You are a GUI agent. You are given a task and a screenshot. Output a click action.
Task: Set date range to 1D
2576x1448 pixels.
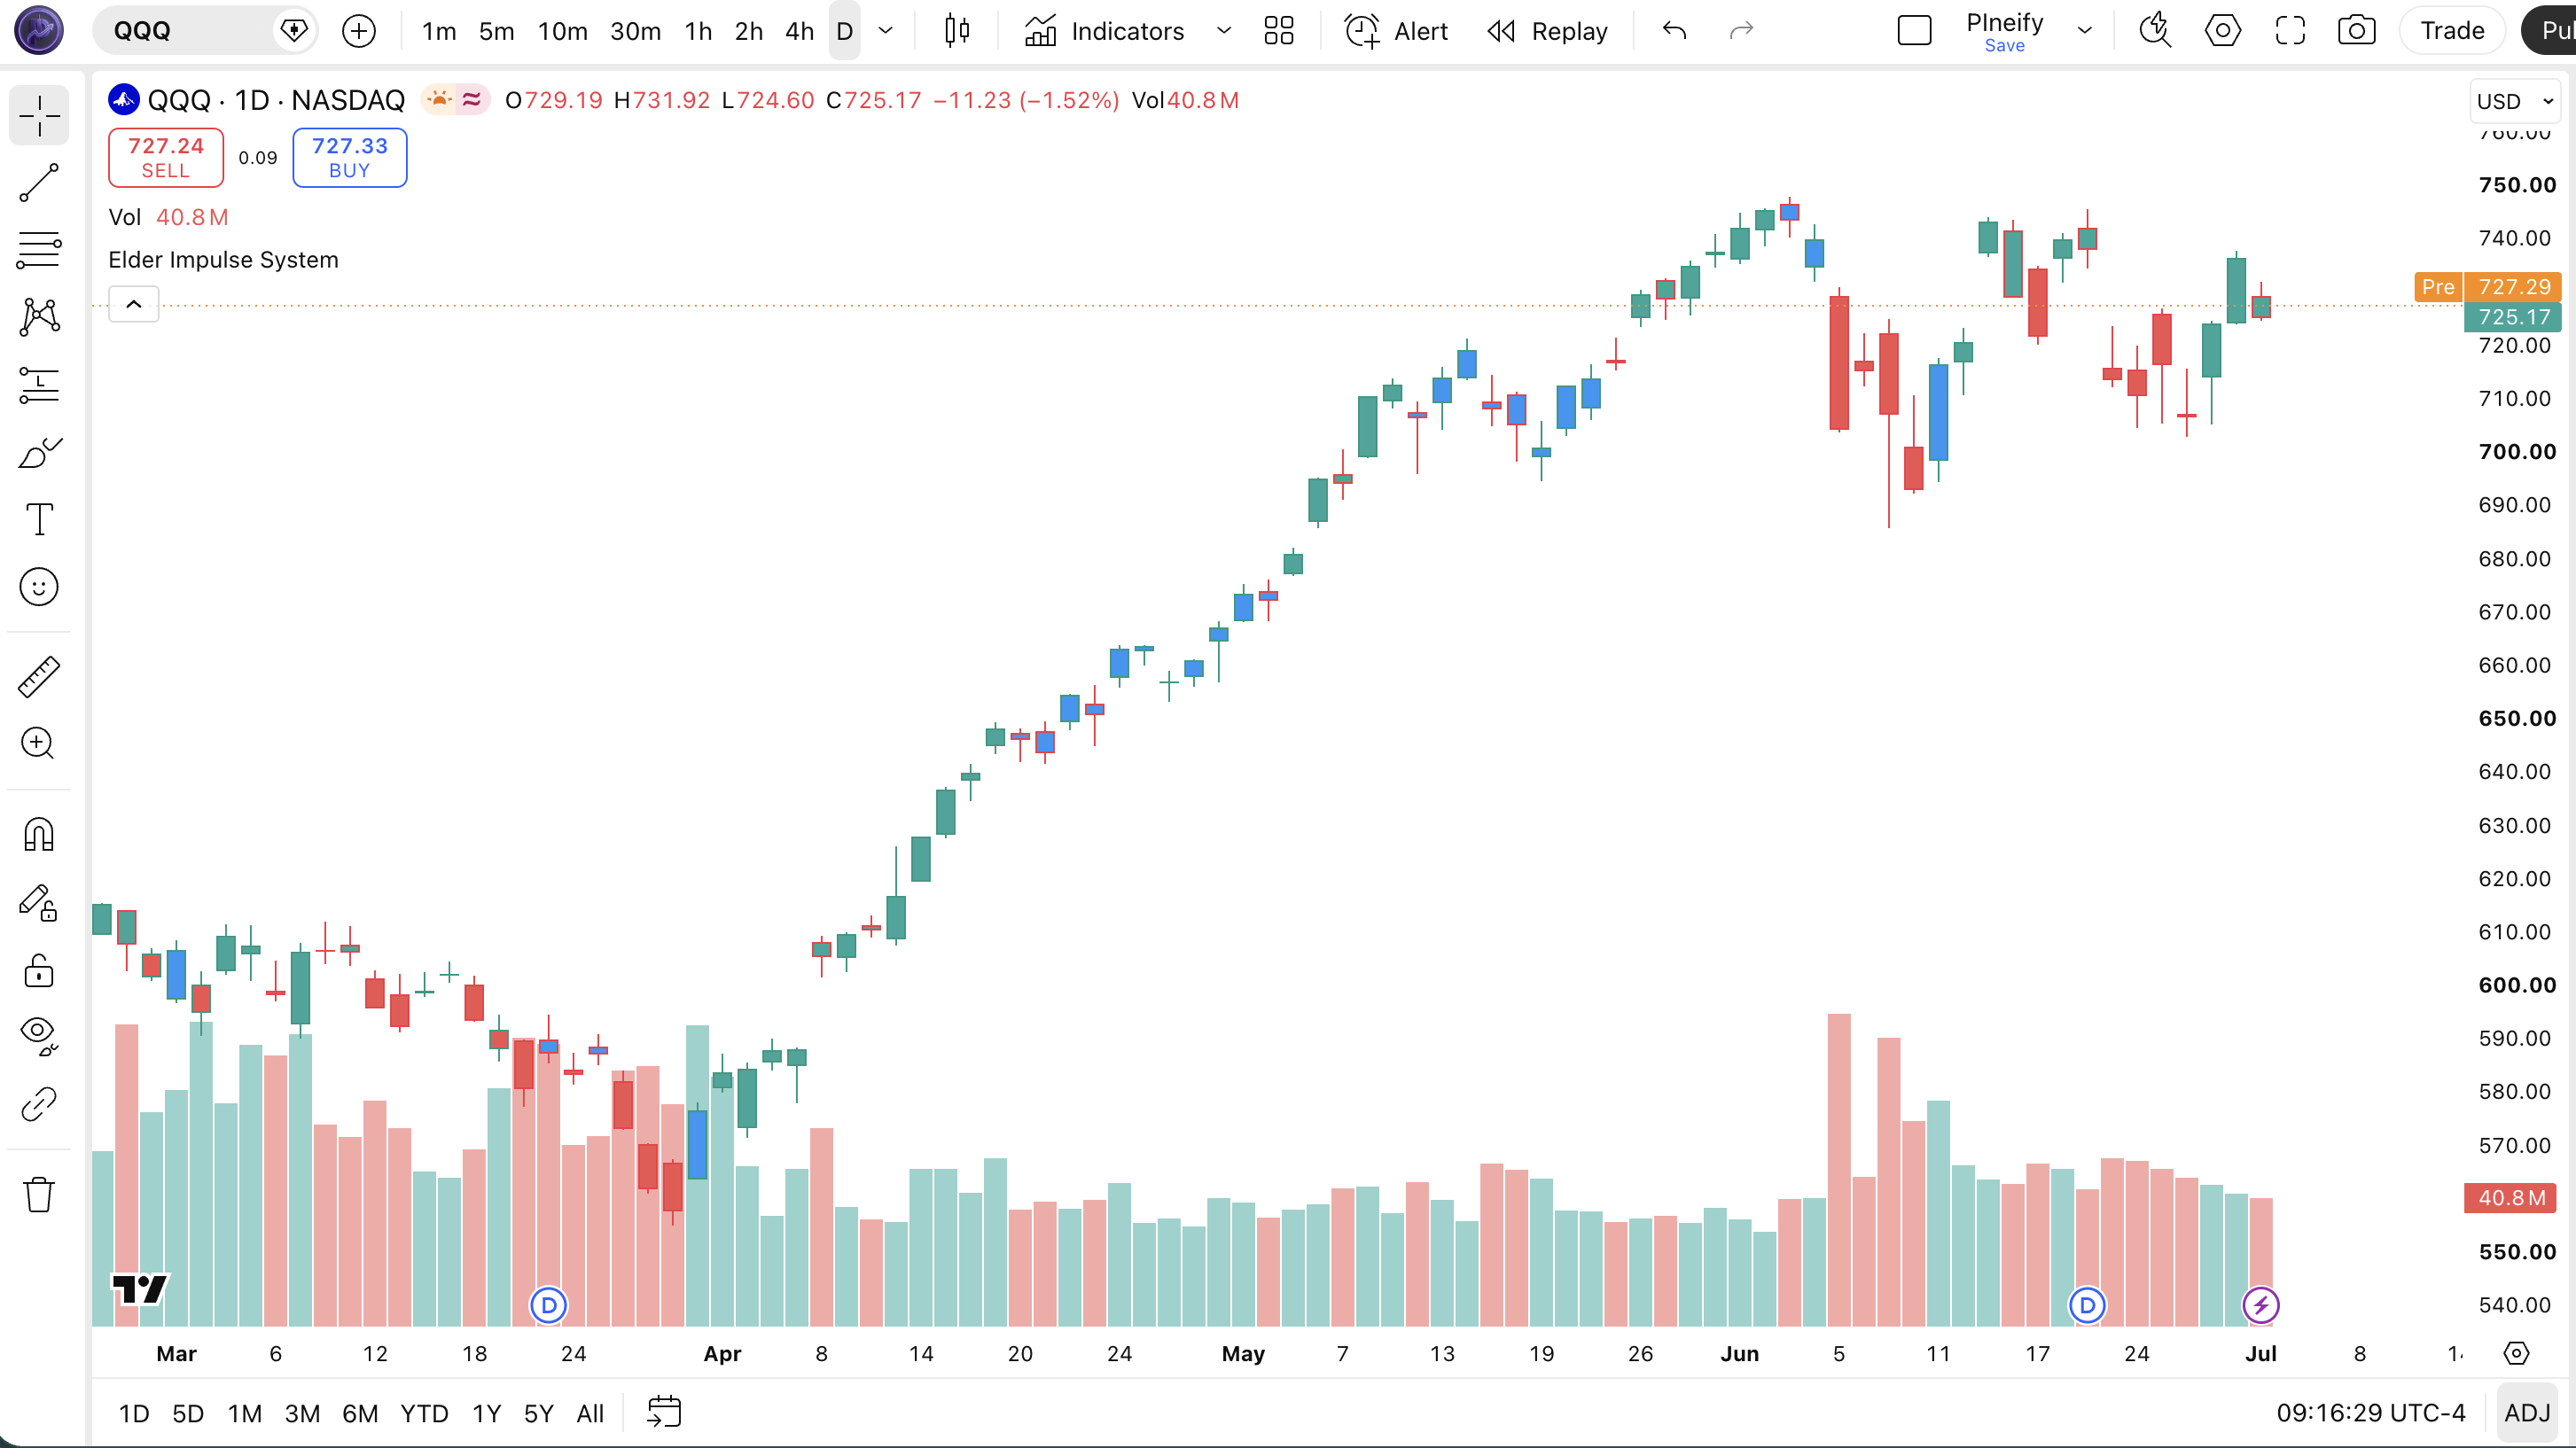click(134, 1413)
